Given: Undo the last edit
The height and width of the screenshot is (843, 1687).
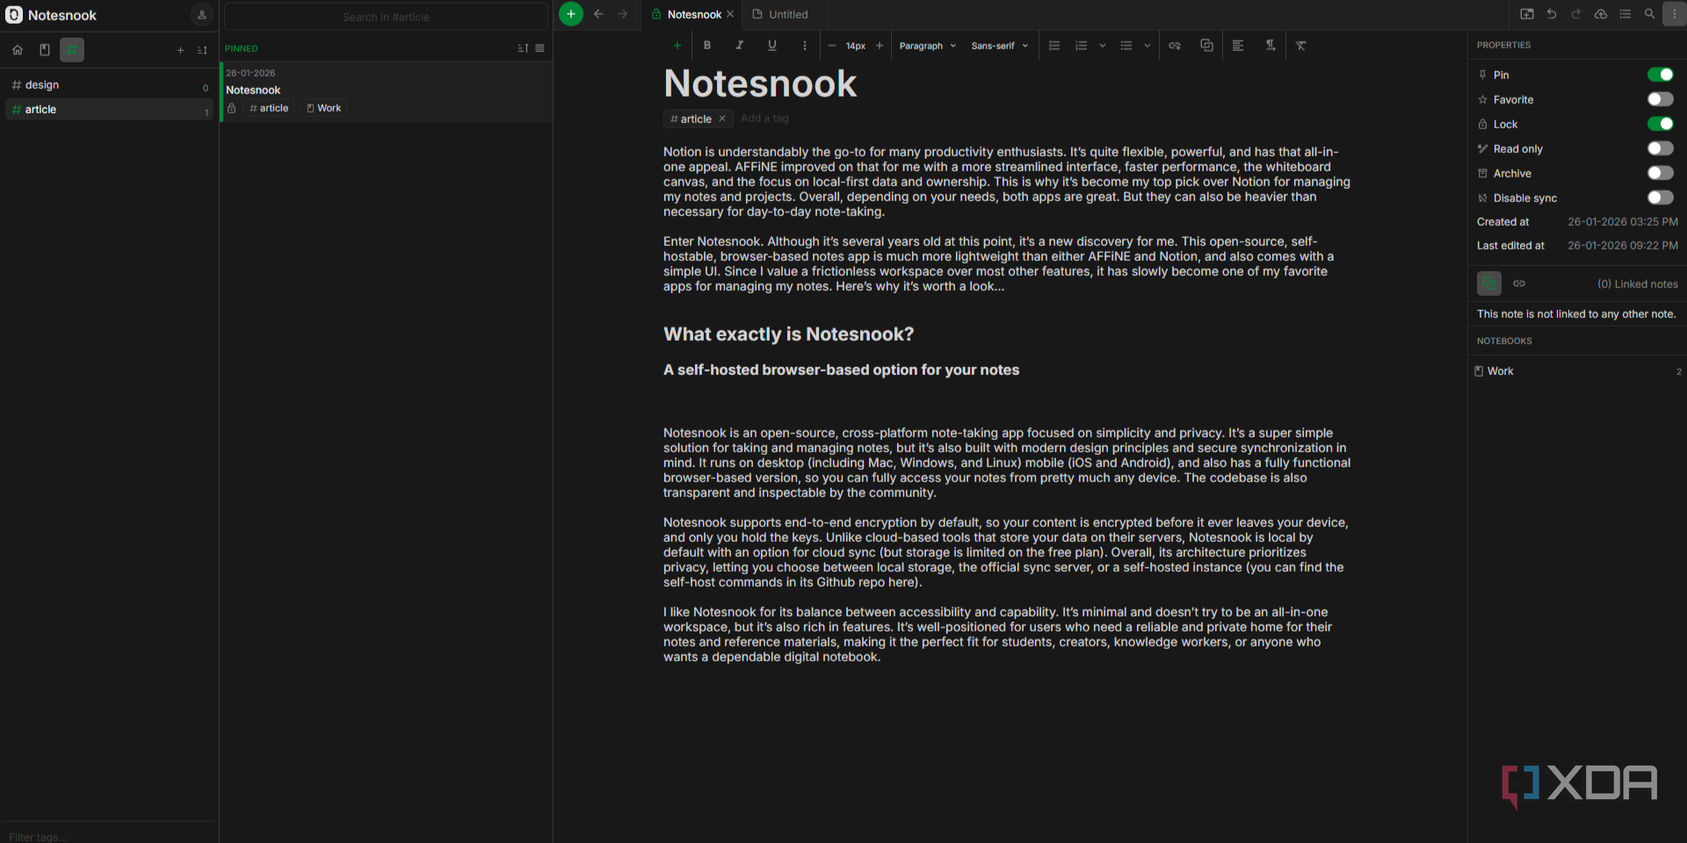Looking at the screenshot, I should pos(1552,14).
